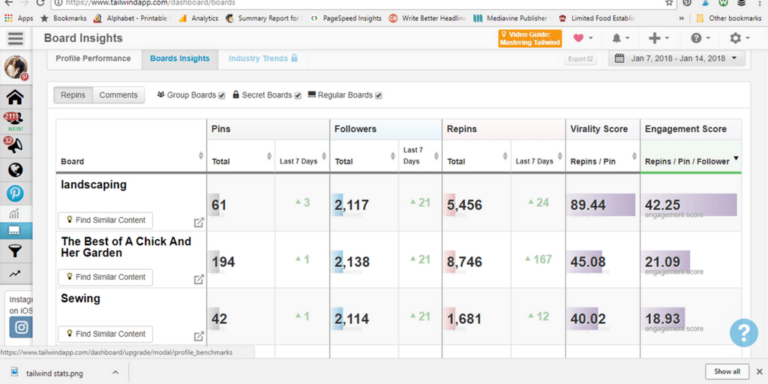Open the hamburger menu icon
Viewport: 768px width, 384px height.
[x=16, y=38]
